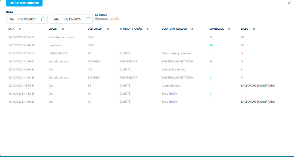Click Camila Ramos client cell

tap(171, 86)
